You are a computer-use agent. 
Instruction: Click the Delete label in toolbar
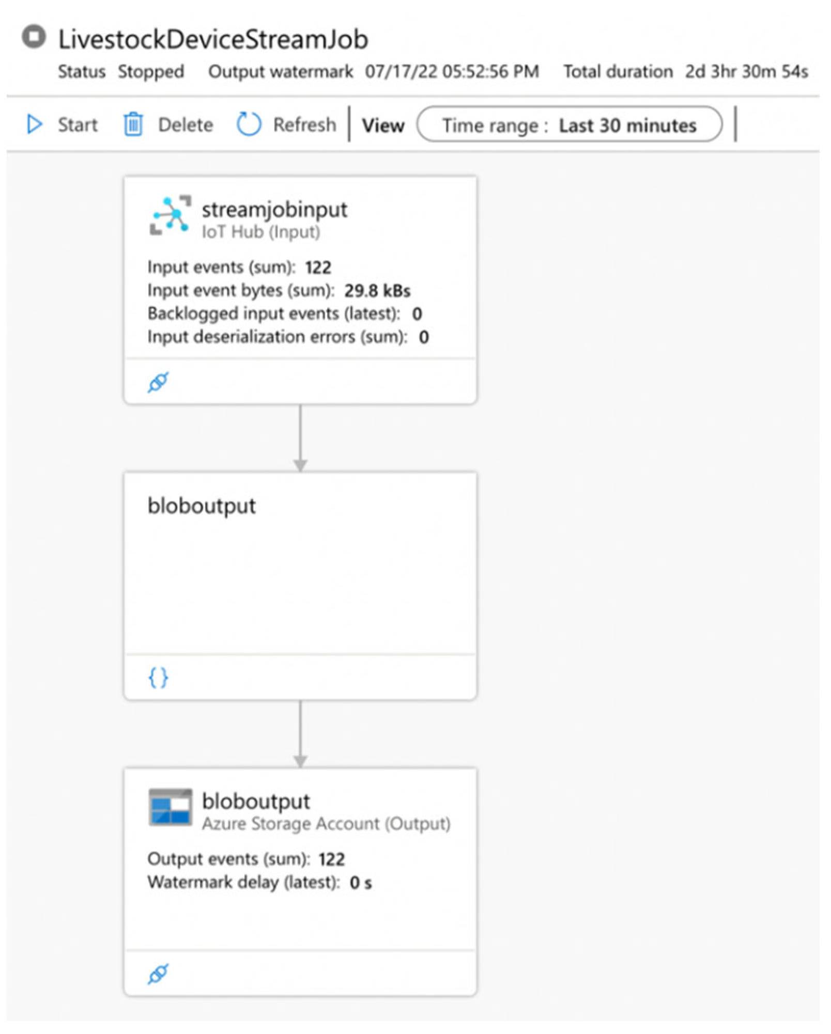click(186, 124)
